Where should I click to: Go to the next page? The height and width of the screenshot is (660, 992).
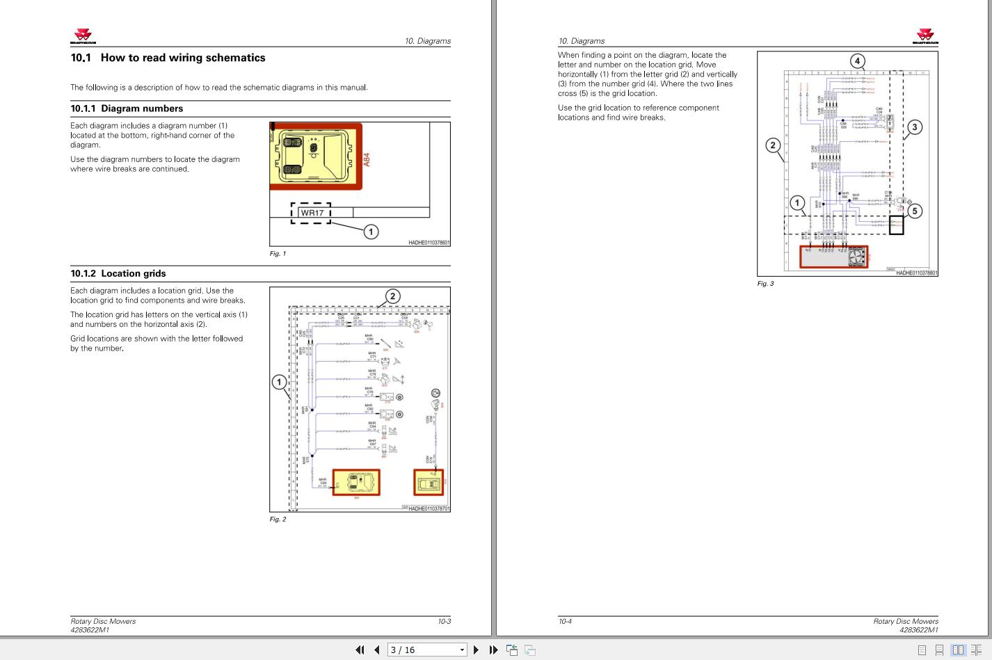tap(476, 650)
